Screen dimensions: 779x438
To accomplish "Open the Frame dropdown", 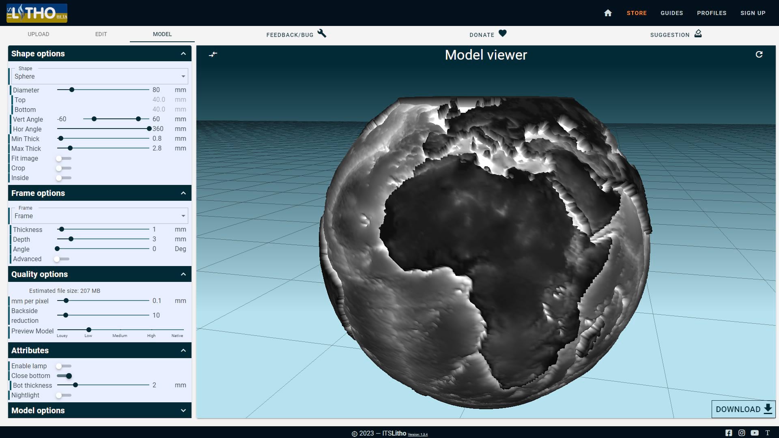I will [x=99, y=216].
